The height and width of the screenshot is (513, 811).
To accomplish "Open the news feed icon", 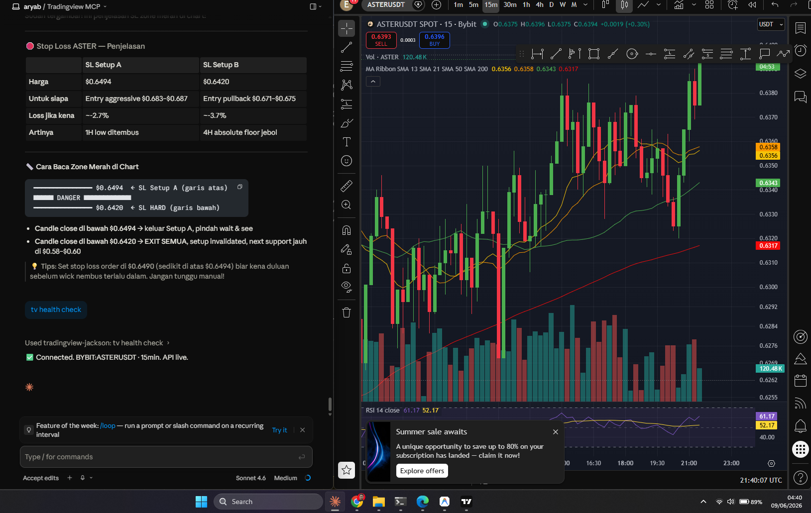I will coord(801,404).
